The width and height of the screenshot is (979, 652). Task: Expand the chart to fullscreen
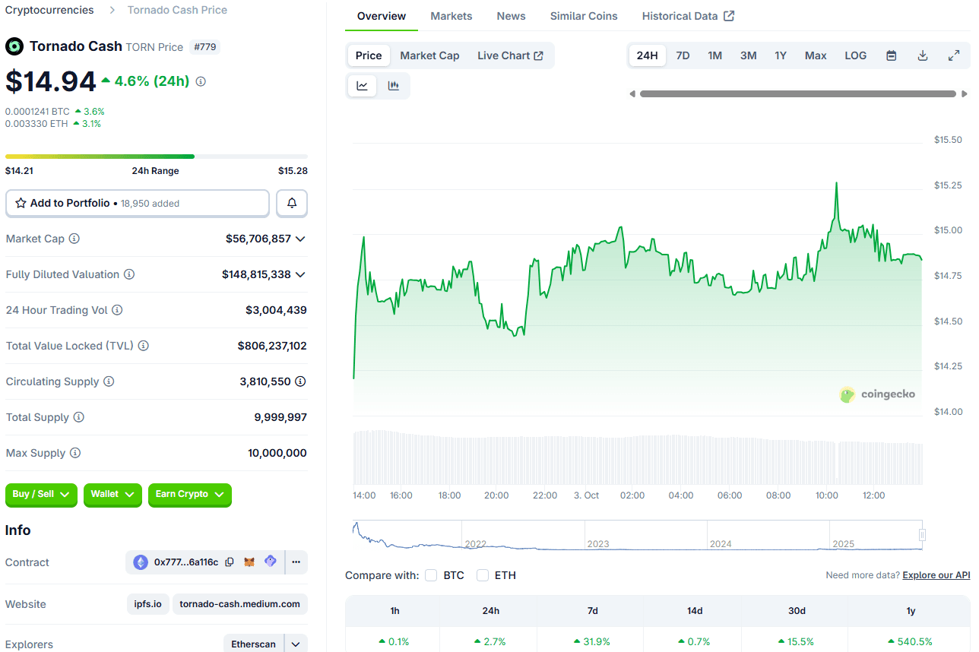[954, 55]
